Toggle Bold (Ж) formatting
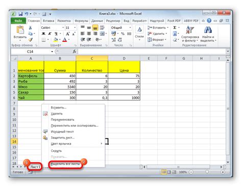Screen dimensions: 242x186 [x=43, y=34]
